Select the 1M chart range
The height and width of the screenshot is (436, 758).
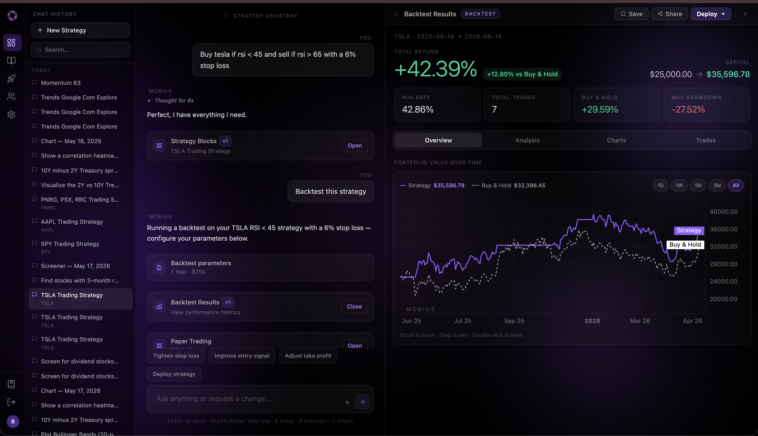(x=698, y=185)
